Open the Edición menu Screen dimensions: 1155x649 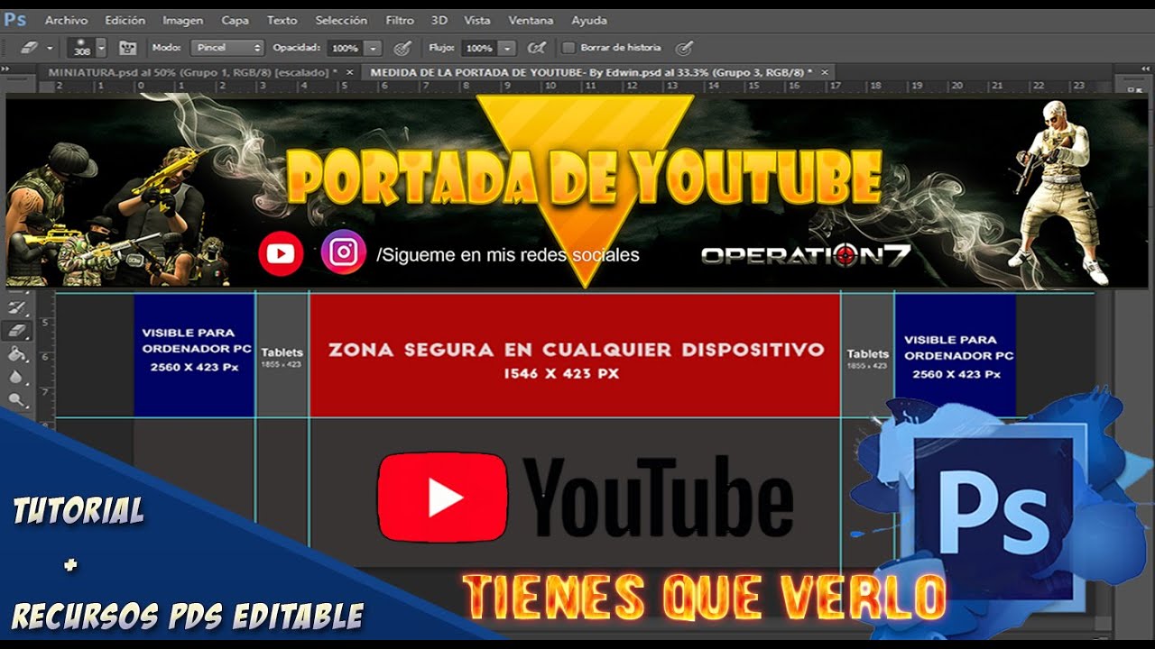(125, 20)
